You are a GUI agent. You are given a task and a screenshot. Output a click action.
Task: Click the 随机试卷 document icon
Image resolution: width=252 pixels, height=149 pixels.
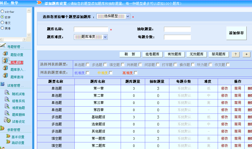point(7,93)
